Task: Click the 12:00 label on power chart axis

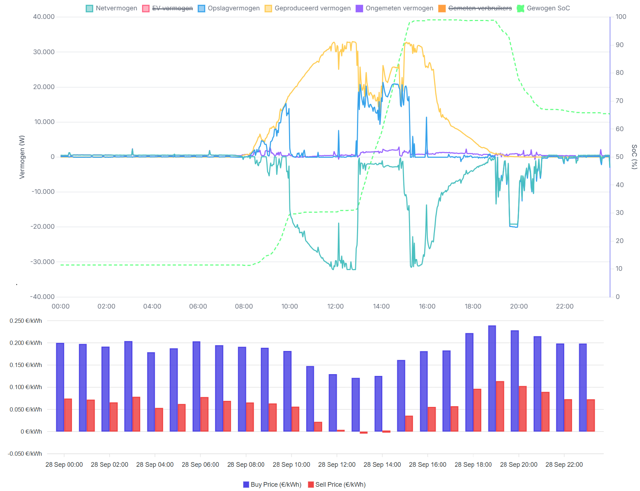Action: point(335,306)
